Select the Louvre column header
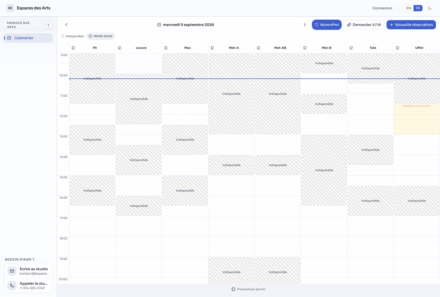 point(139,48)
